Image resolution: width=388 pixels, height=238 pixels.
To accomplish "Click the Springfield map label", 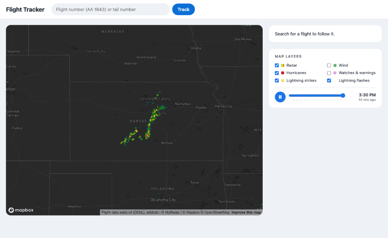I will (250, 156).
